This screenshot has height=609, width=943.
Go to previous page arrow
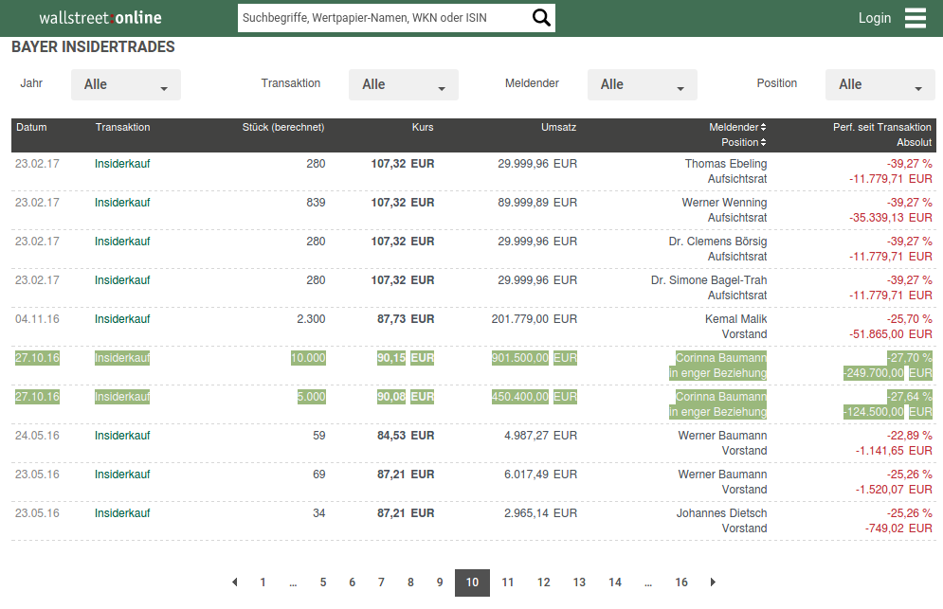pos(234,582)
